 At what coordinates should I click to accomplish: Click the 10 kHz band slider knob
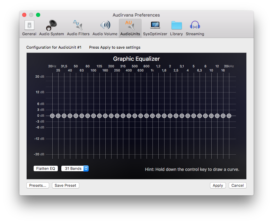point(211,116)
